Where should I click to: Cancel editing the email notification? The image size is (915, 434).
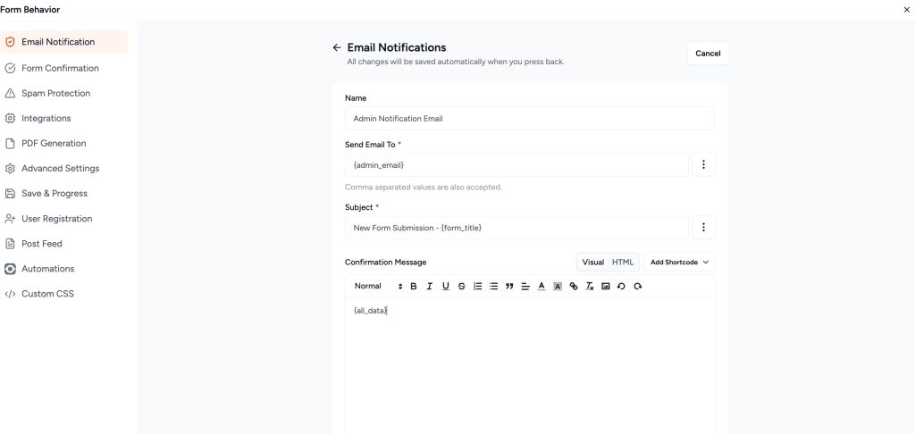(708, 54)
